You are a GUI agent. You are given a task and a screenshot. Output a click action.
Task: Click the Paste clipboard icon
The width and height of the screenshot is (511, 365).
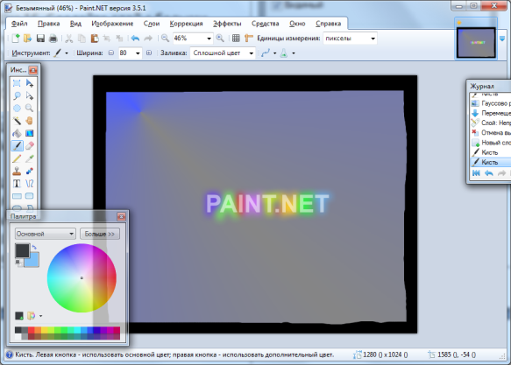(x=95, y=39)
